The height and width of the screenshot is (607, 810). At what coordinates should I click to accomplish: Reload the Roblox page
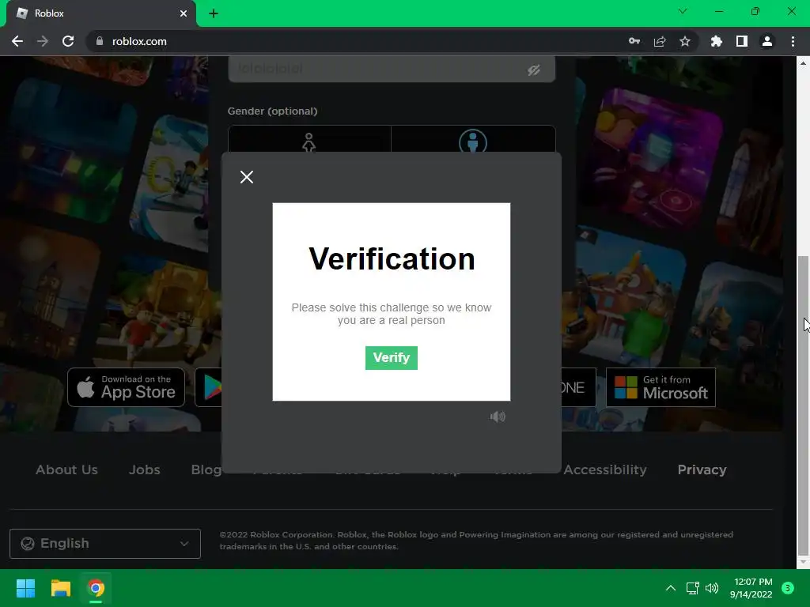coord(68,41)
